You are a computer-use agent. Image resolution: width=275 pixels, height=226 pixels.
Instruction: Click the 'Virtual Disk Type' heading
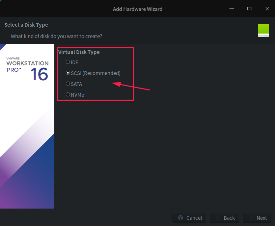pos(79,52)
